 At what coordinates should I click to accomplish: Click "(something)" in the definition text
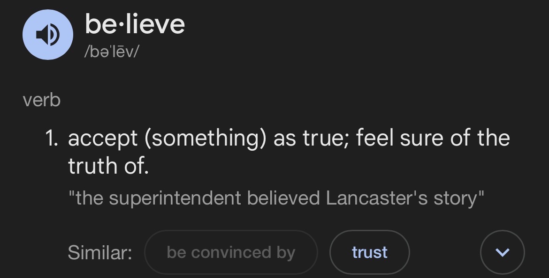(x=205, y=139)
